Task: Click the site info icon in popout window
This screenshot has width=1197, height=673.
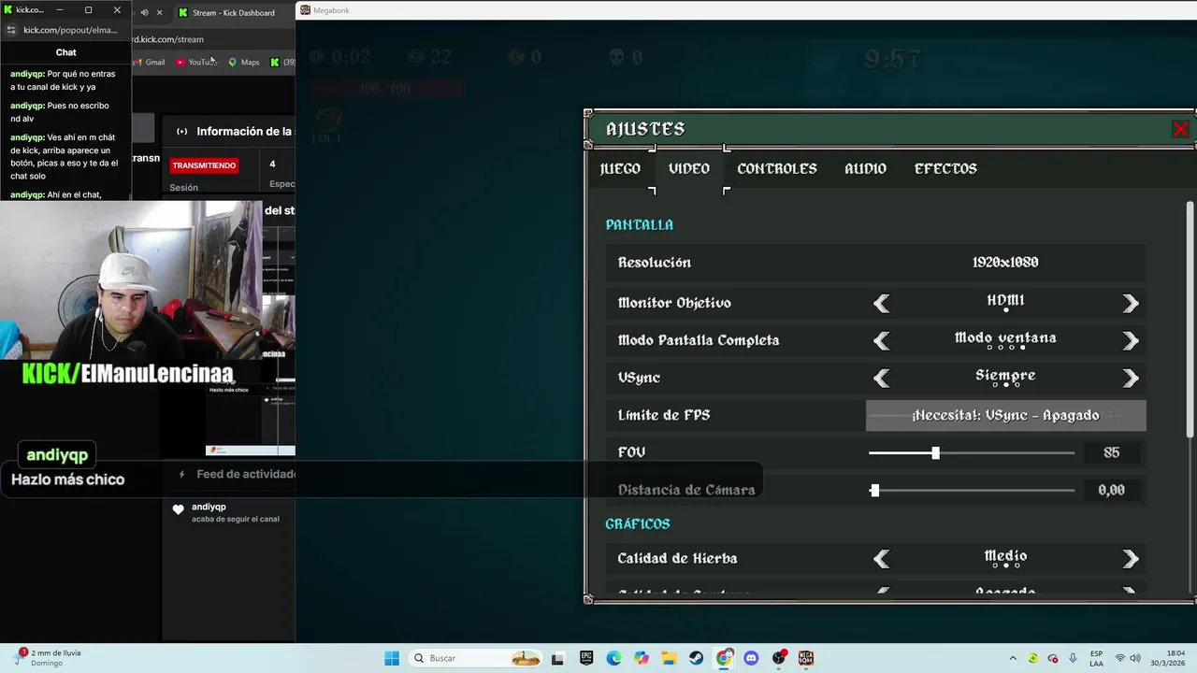Action: [11, 30]
